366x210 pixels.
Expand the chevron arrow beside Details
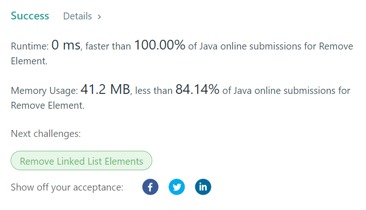[x=99, y=17]
